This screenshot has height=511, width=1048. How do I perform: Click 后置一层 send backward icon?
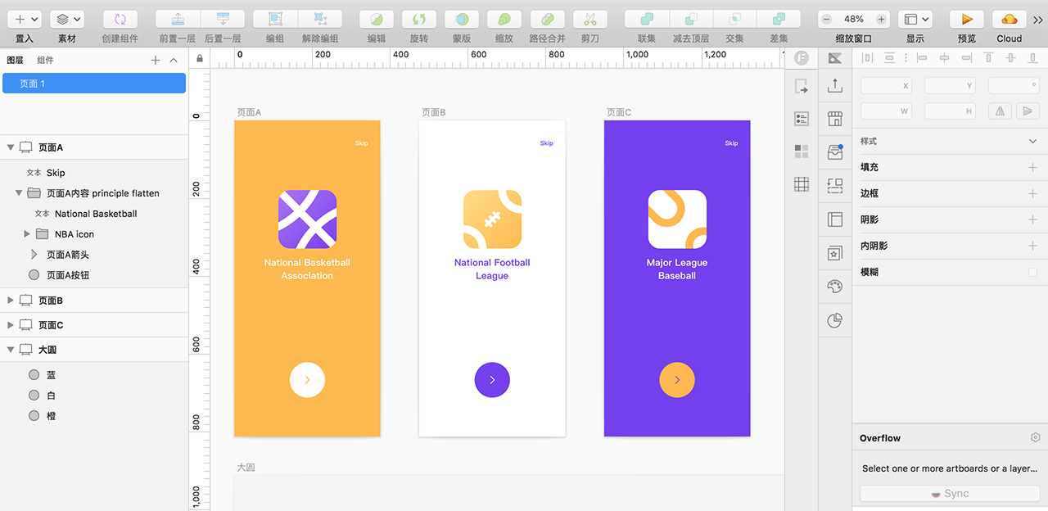coord(223,19)
